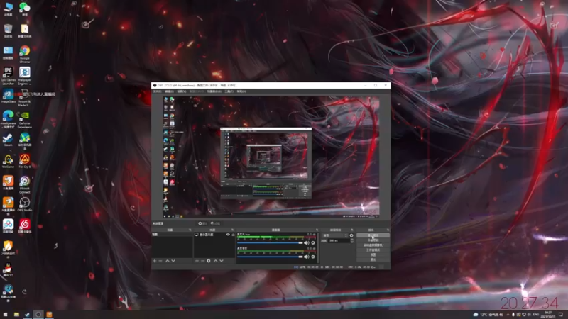Open the Profile menu in OBS
This screenshot has height=319, width=568.
pos(197,91)
